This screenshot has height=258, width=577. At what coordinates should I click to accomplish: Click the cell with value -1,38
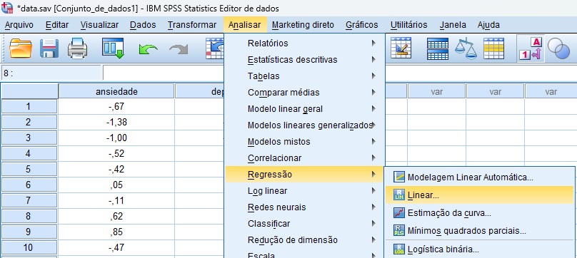coord(116,123)
